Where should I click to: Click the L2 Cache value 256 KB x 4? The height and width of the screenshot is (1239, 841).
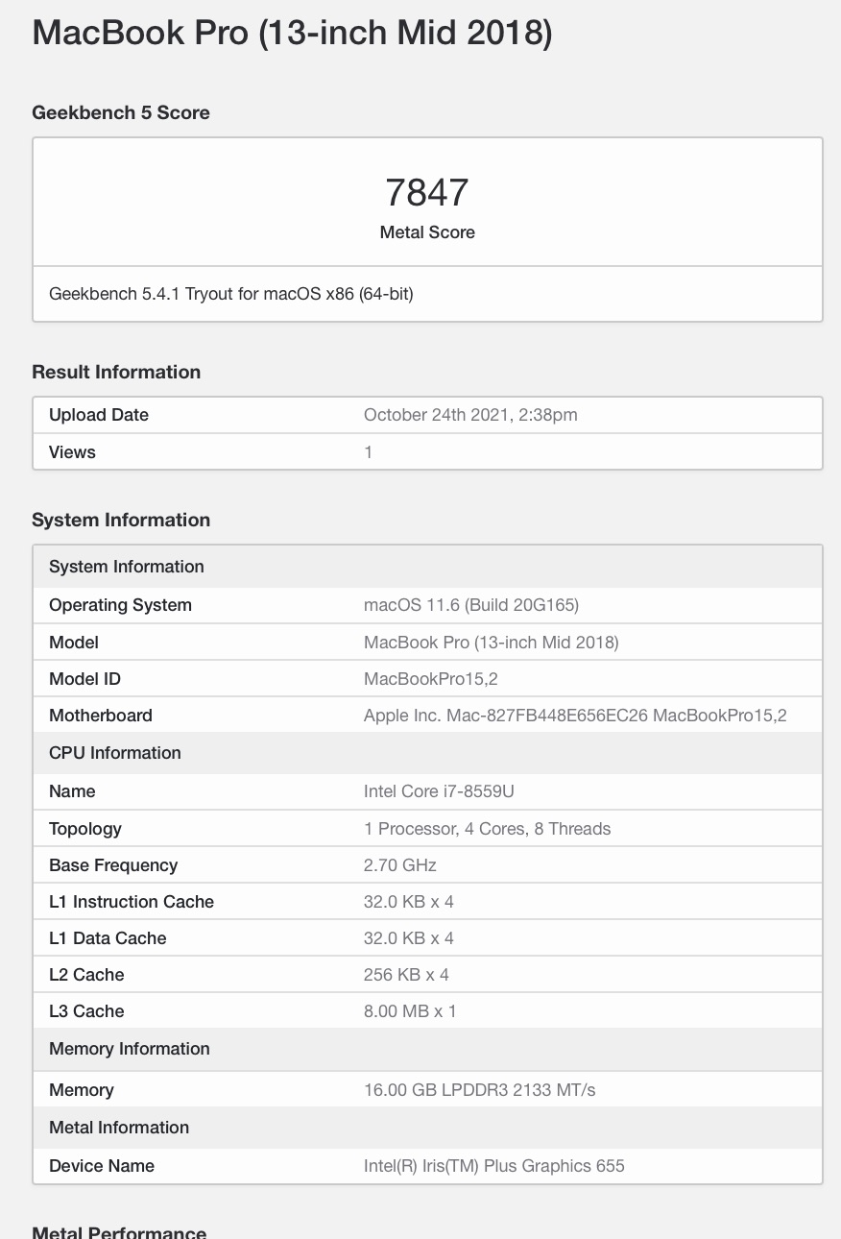click(406, 975)
